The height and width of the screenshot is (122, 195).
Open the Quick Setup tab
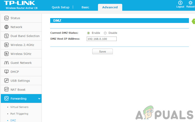61,7
